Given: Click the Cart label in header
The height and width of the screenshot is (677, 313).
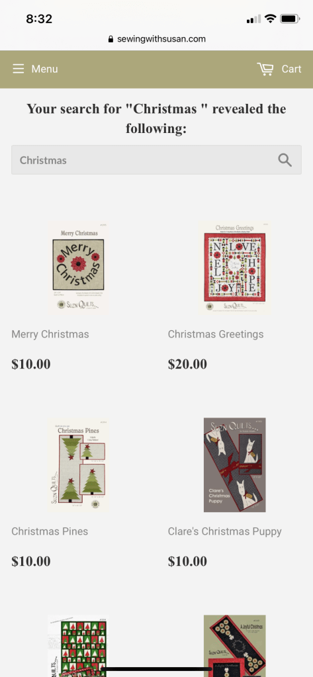Looking at the screenshot, I should click(x=291, y=69).
